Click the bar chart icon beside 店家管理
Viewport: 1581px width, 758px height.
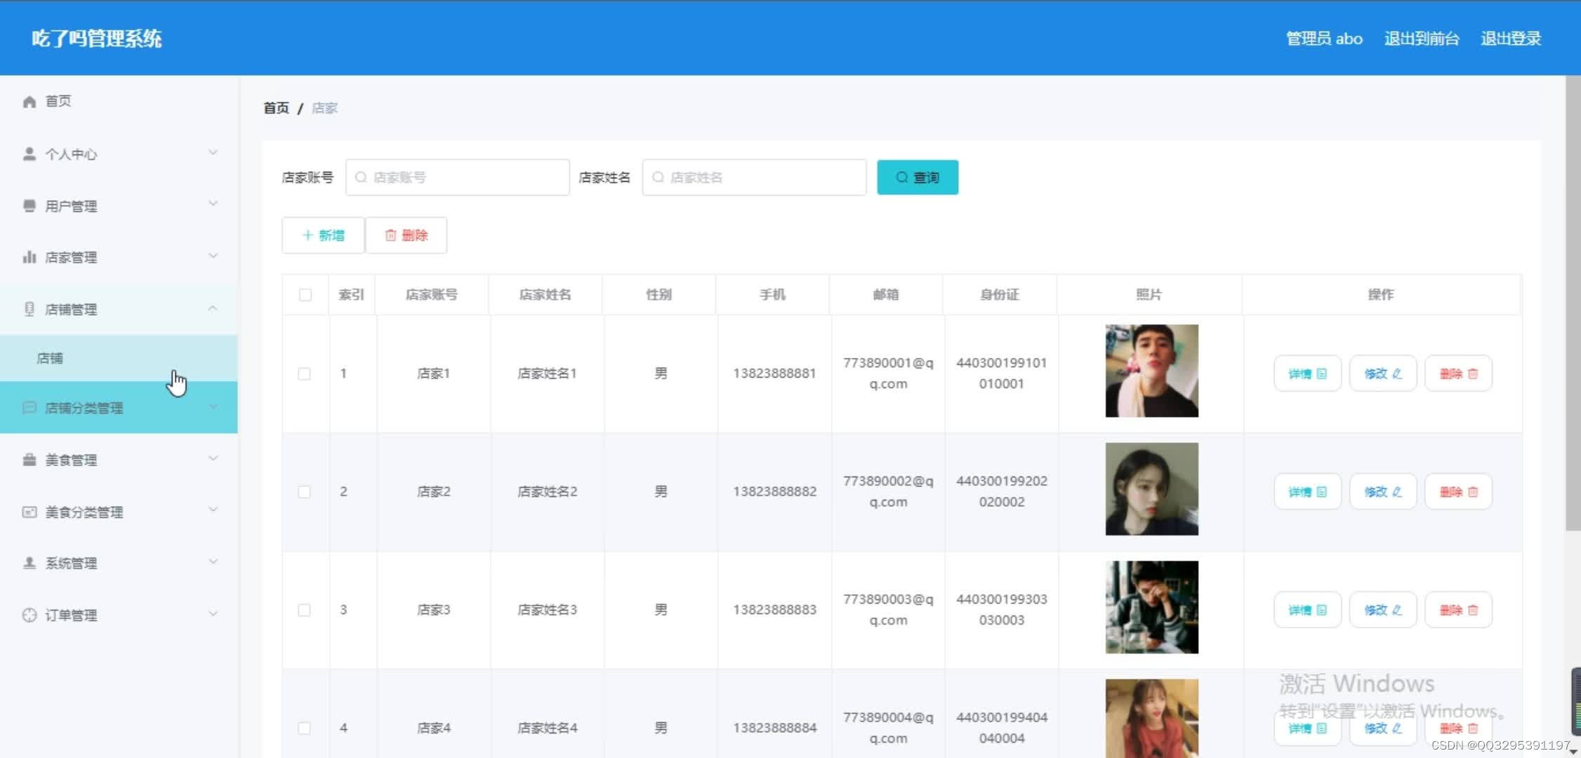coord(29,257)
